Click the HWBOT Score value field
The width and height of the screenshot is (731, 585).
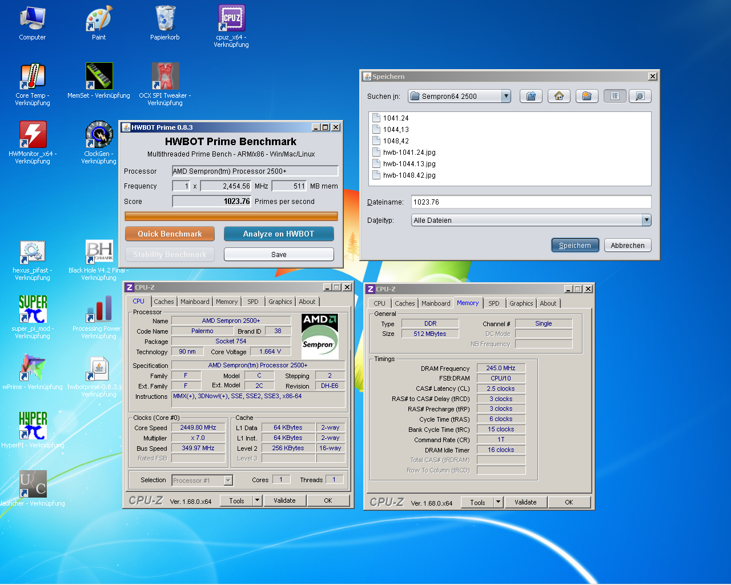click(212, 201)
